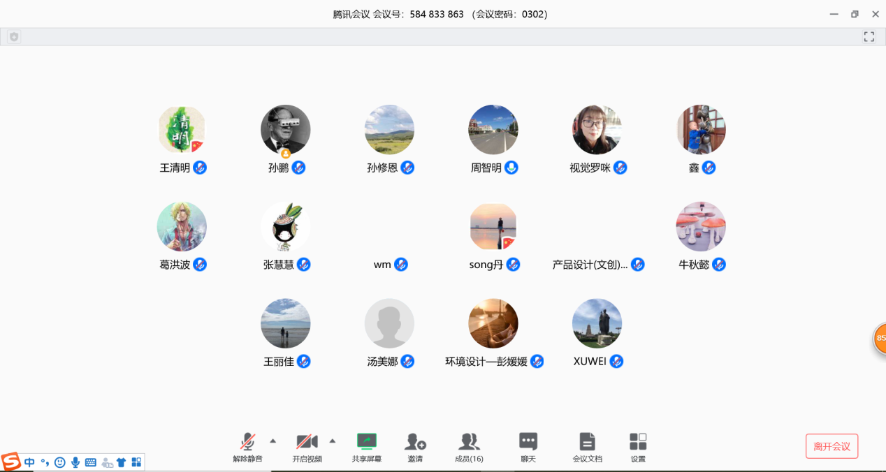
Task: Open the Settings (设置) icon
Action: [638, 442]
